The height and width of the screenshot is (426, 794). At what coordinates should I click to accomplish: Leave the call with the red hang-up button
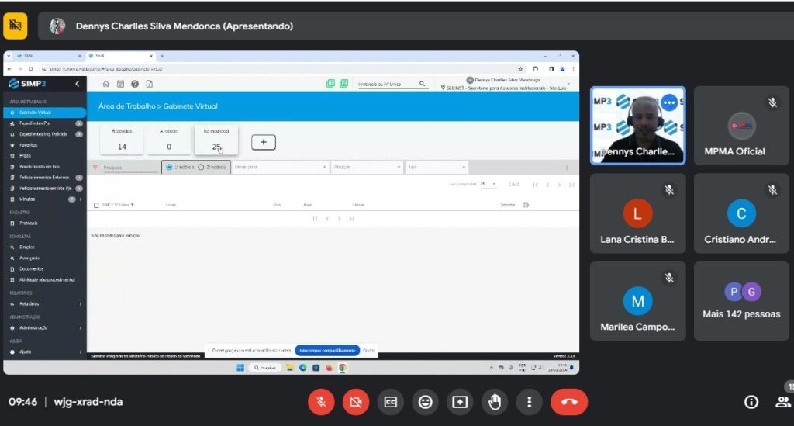(x=569, y=402)
